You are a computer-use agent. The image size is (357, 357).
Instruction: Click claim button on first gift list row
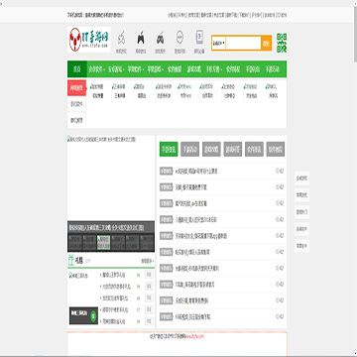coord(149,275)
